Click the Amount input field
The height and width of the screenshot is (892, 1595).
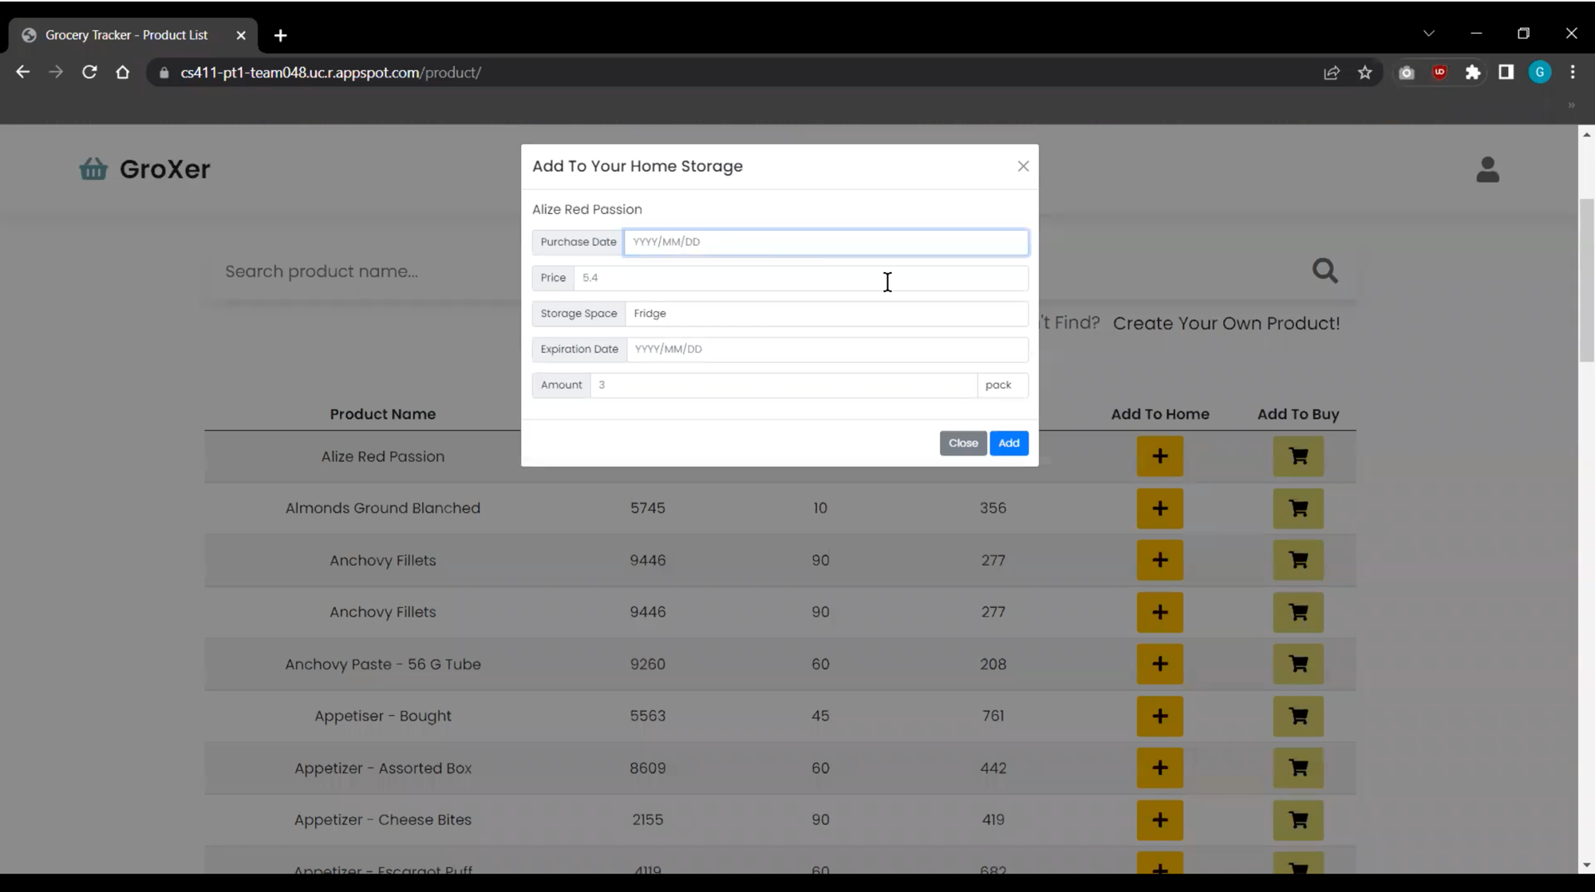[782, 385]
